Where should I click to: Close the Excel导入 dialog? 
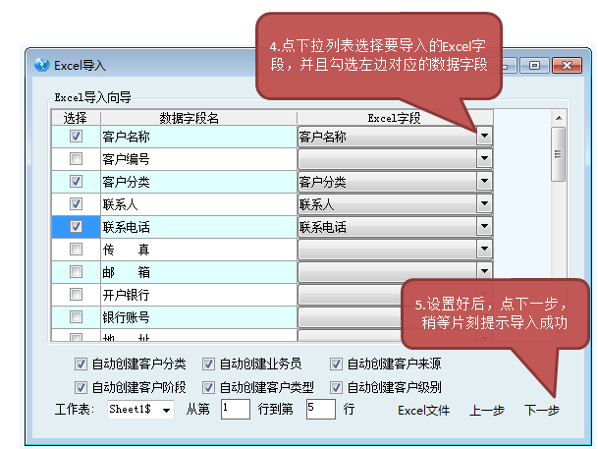(568, 65)
